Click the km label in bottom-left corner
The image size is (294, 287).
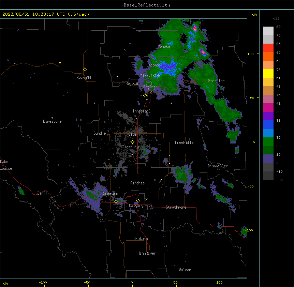5,283
